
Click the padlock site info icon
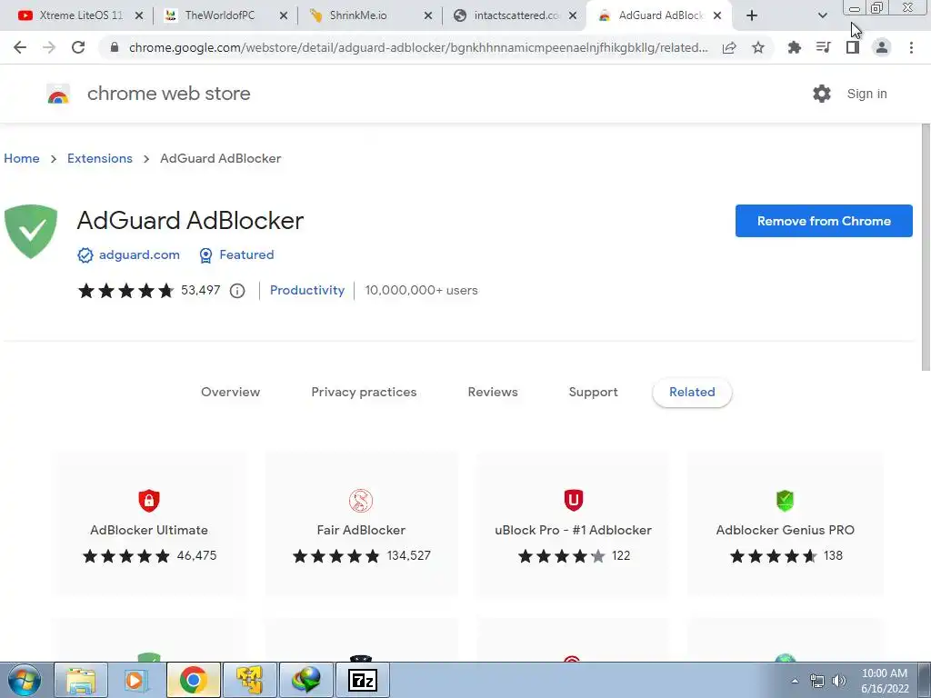115,47
